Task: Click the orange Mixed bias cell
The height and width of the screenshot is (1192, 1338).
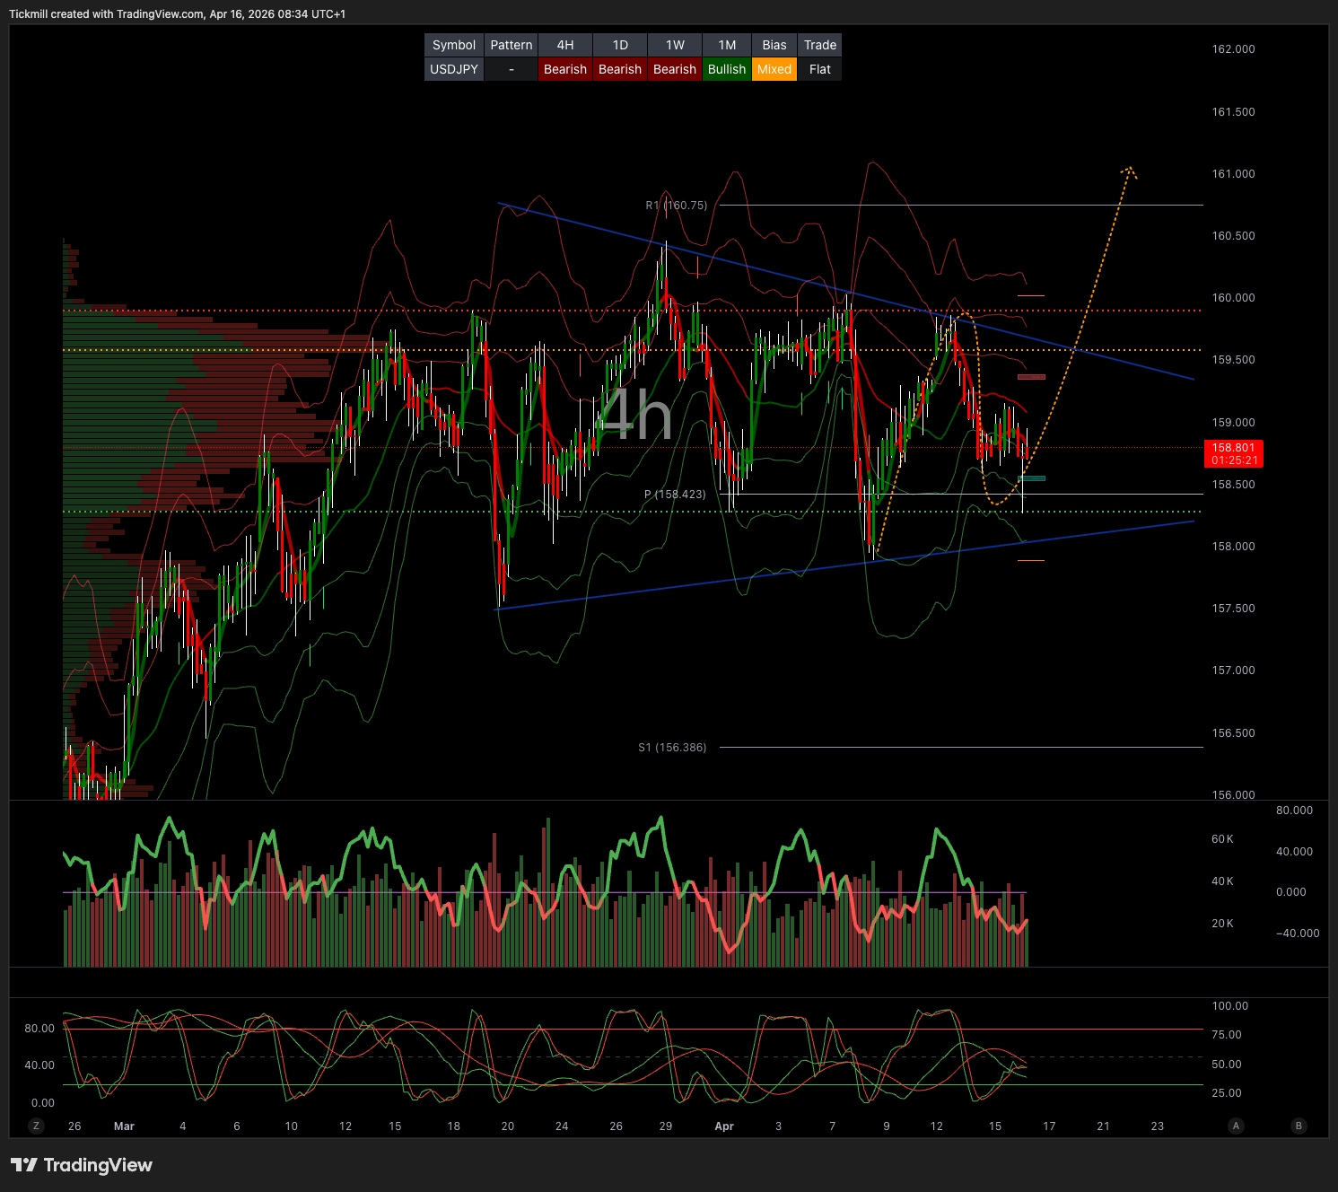Action: coord(774,69)
